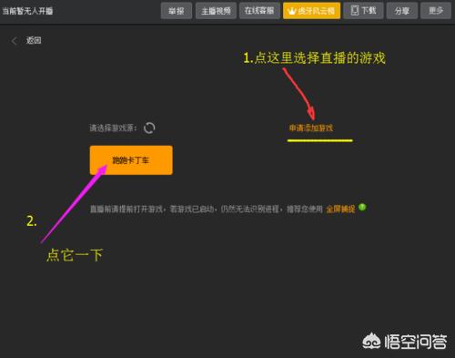Viewport: 455px width, 358px height.
Task: Click the orange crown button
Action: click(311, 11)
